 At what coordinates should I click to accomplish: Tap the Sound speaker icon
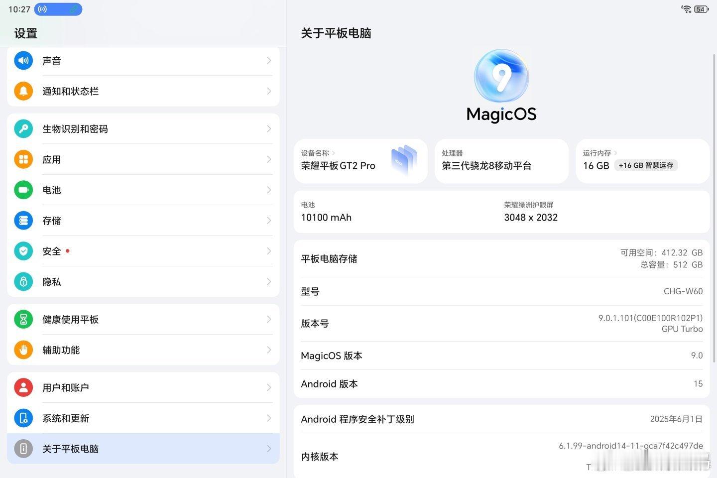[x=23, y=61]
